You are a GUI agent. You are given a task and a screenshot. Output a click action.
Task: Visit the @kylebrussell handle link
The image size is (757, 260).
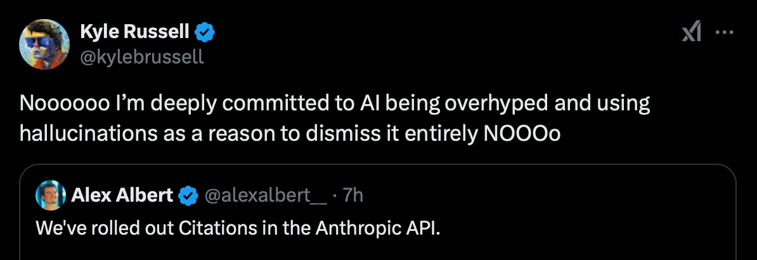143,56
